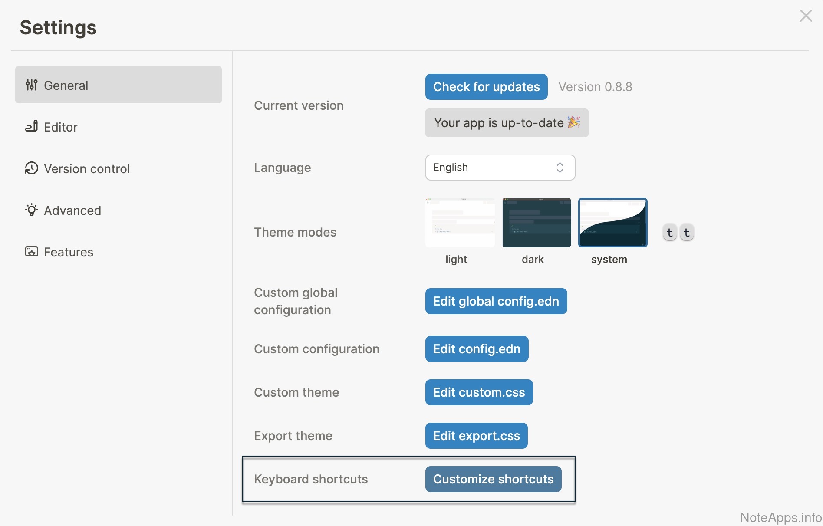Click the General sliders icon in sidebar
This screenshot has width=823, height=526.
point(31,85)
